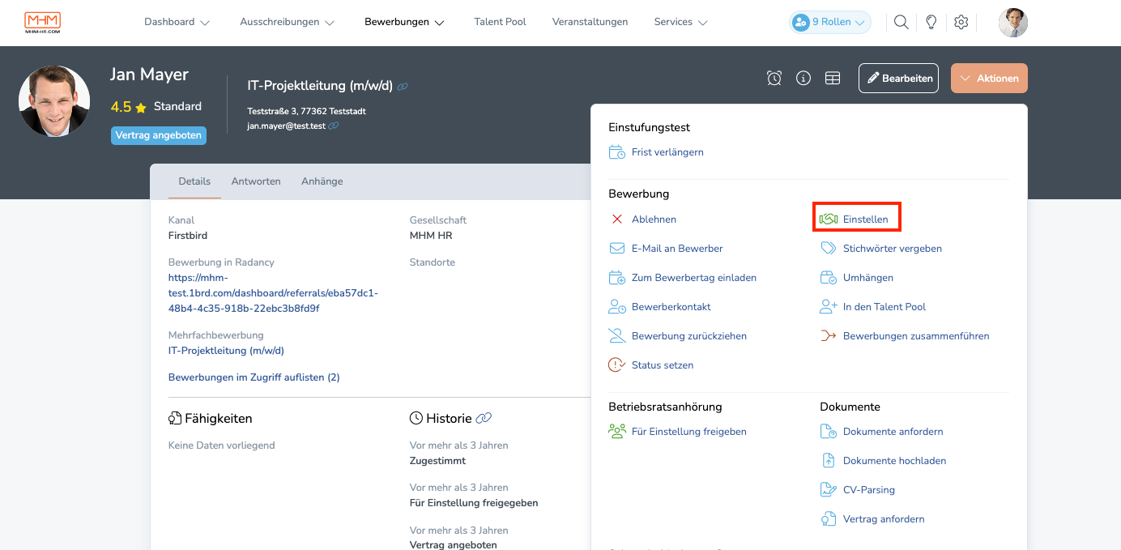Switch to the Antworten tab
Viewport: 1121px width, 550px height.
click(256, 181)
